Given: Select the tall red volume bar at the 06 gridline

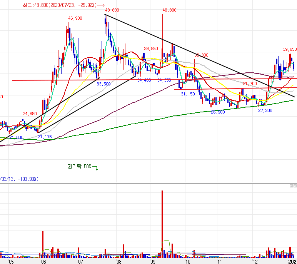Looking at the screenshot, I should pos(43,244).
